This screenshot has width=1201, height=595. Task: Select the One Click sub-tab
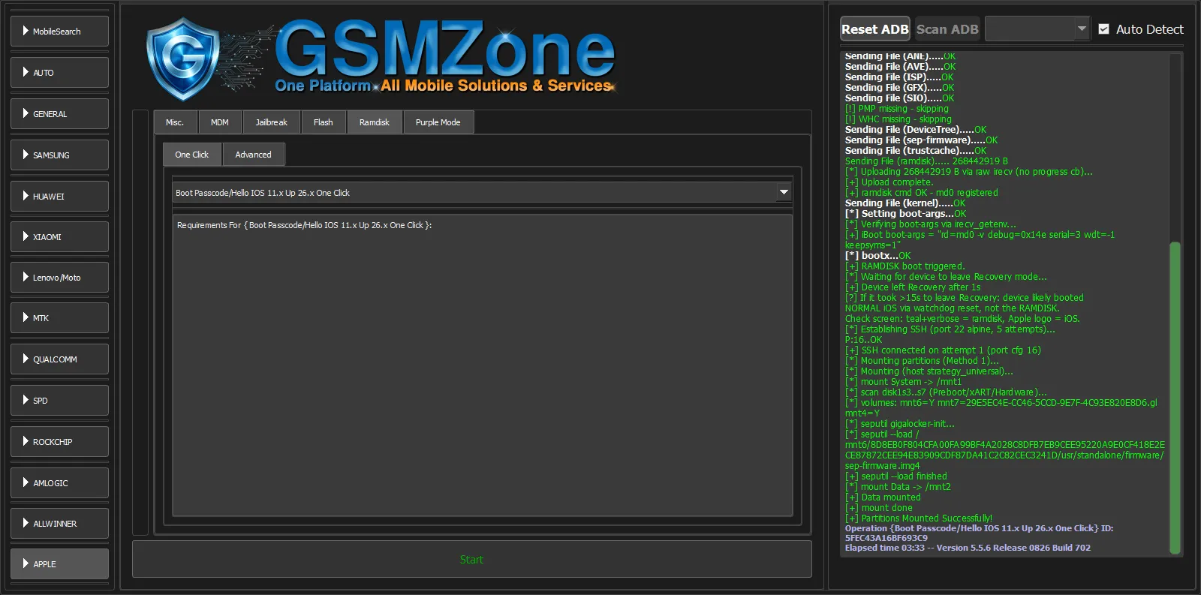tap(192, 155)
